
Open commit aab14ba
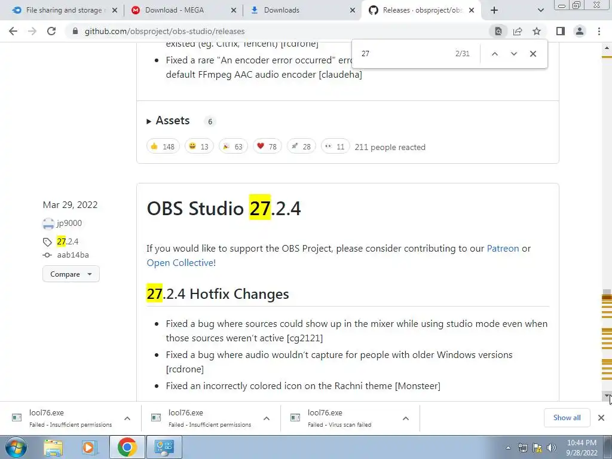tap(73, 255)
